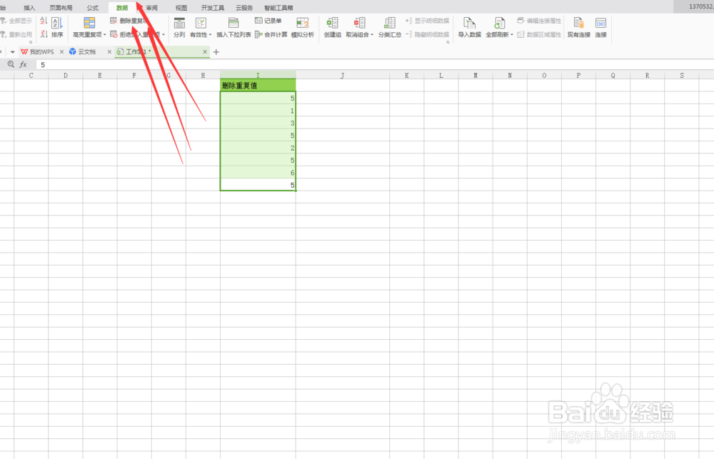Switch to the 我的WPS document tab
Screen dimensions: 714x459
(x=37, y=52)
